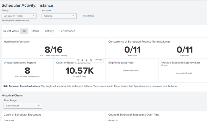Click Count of Scheduler Executions Over Time title
This screenshot has width=207, height=121.
pyautogui.click(x=134, y=115)
